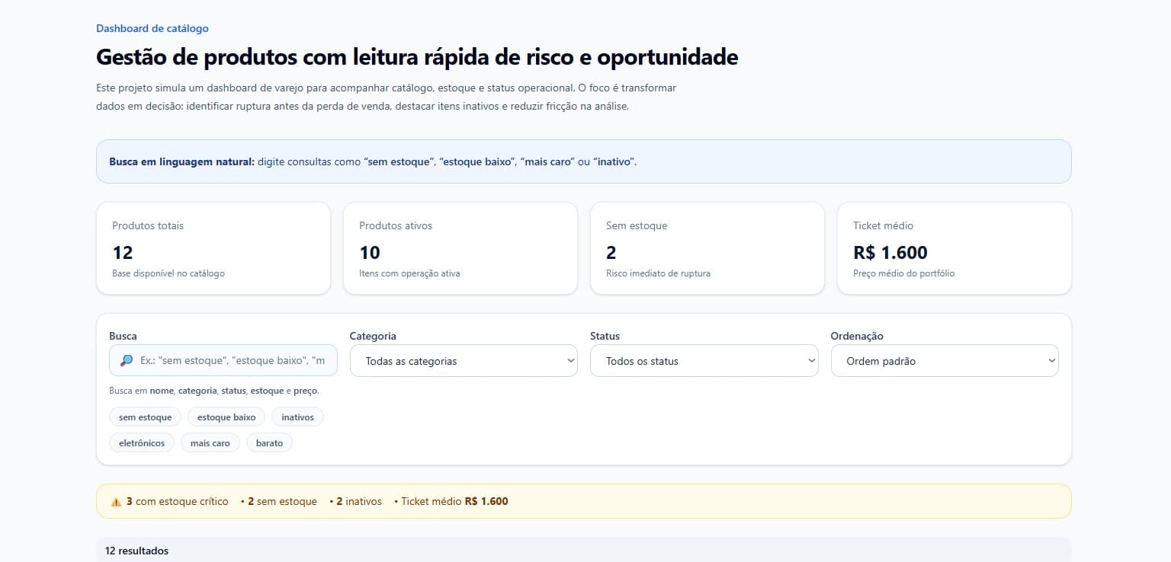Click the 'Produtos totais' KPI card

click(x=213, y=247)
